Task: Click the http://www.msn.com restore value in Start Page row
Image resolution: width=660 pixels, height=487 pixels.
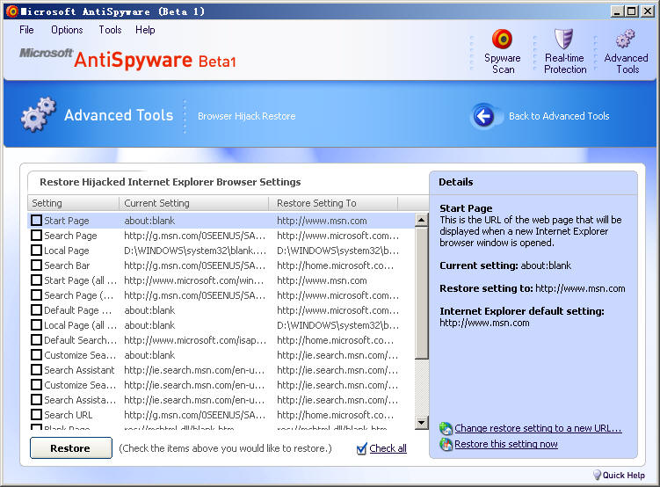Action: pos(322,221)
